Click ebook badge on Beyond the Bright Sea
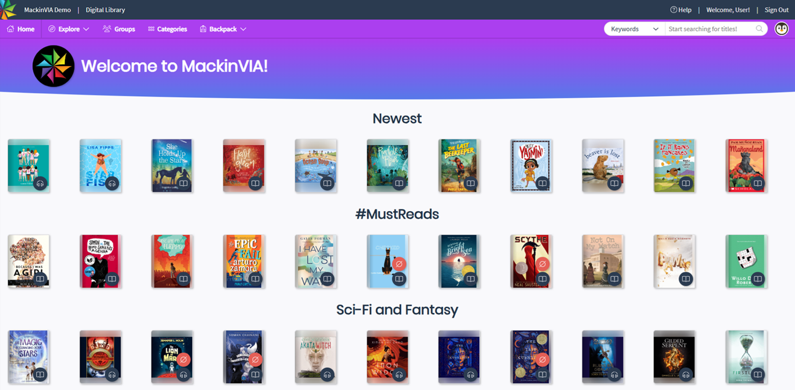The width and height of the screenshot is (795, 390). pyautogui.click(x=471, y=279)
